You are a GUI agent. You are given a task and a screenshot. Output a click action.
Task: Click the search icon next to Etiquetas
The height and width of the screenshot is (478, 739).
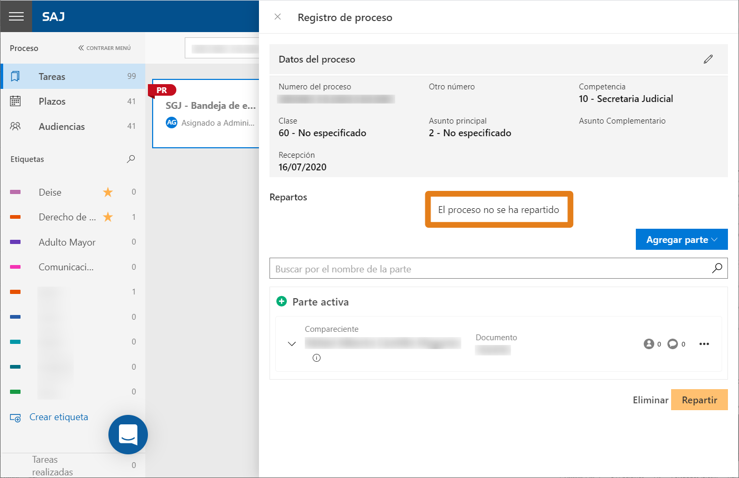click(x=131, y=159)
